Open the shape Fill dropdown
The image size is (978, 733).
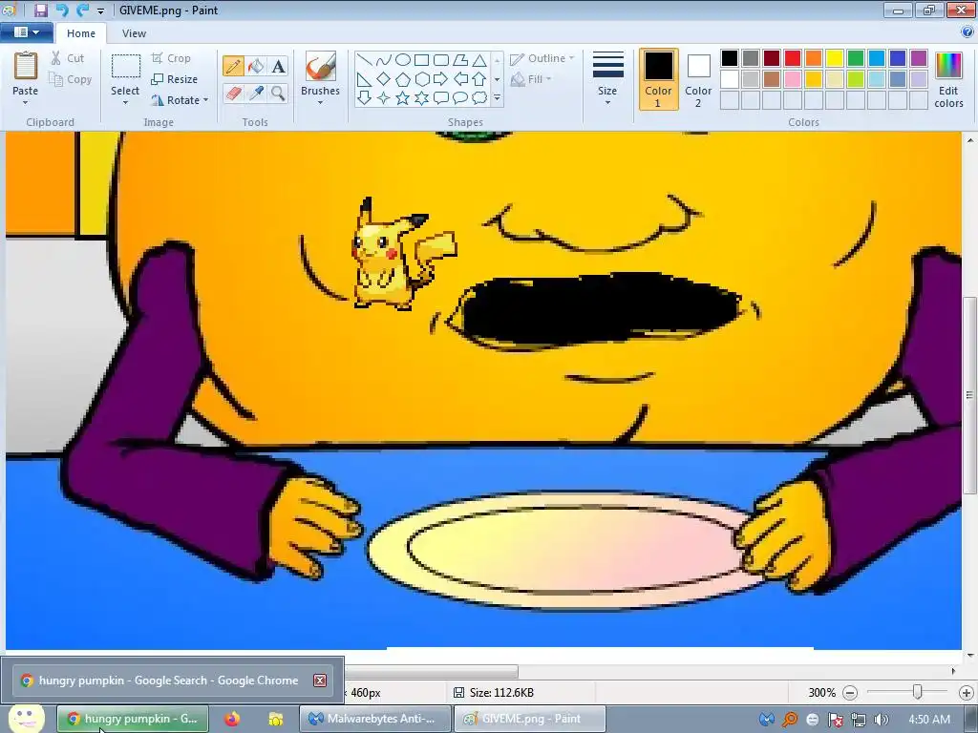[531, 79]
